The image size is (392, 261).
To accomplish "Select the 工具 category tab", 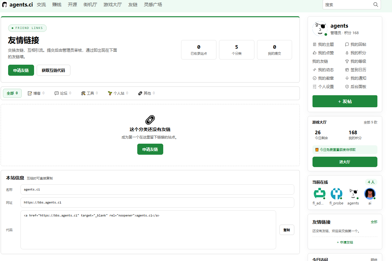I will [89, 93].
